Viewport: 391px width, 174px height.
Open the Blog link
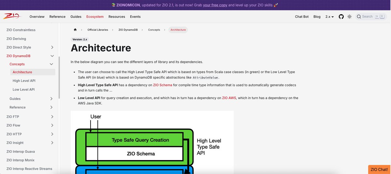pos(317,17)
